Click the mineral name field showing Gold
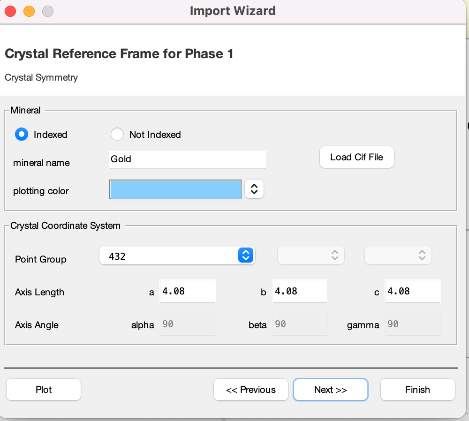Image resolution: width=469 pixels, height=421 pixels. coord(187,159)
